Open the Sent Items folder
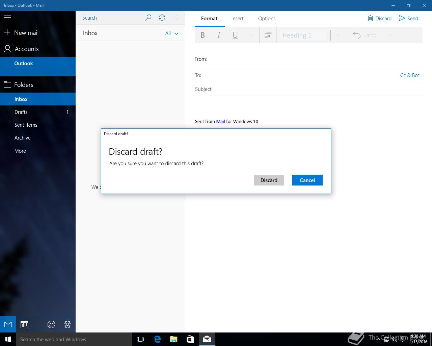Viewport: 432px width, 346px height. pos(38,125)
